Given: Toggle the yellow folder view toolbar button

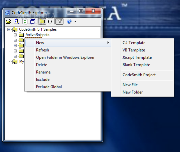Looking at the screenshot, I should click(x=42, y=21).
